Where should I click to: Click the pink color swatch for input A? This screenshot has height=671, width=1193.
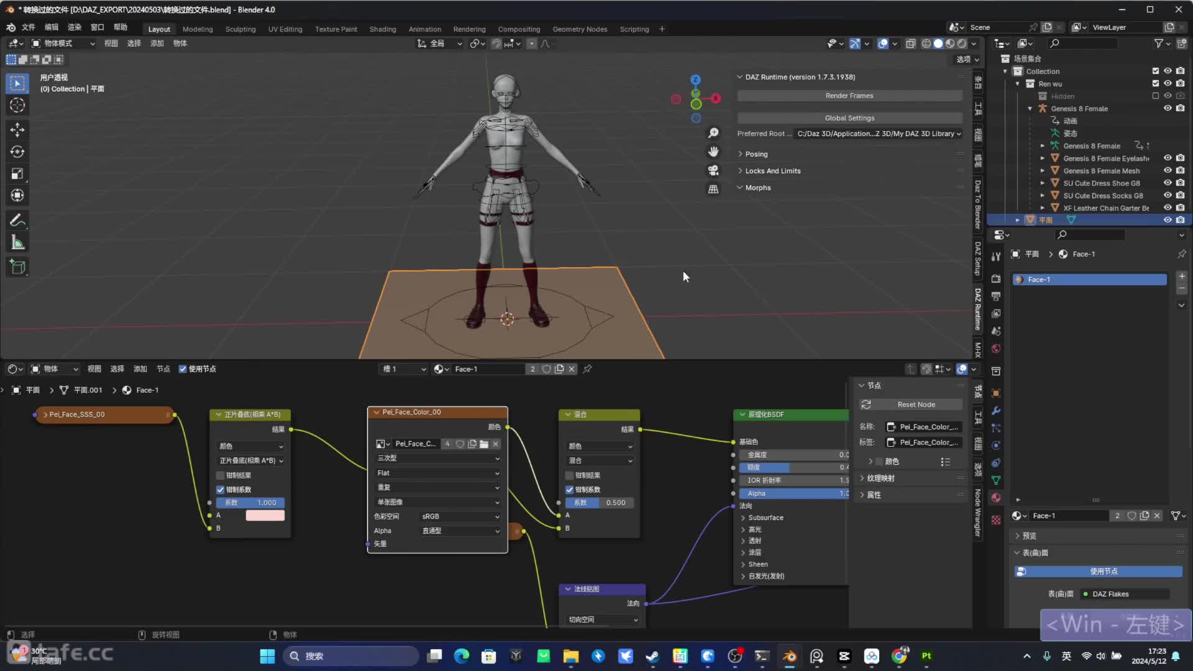265,515
